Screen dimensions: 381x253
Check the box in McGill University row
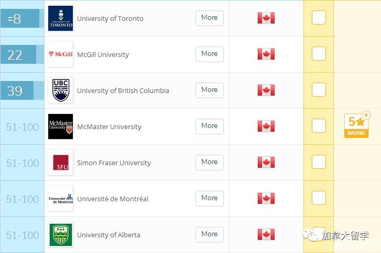coord(319,53)
